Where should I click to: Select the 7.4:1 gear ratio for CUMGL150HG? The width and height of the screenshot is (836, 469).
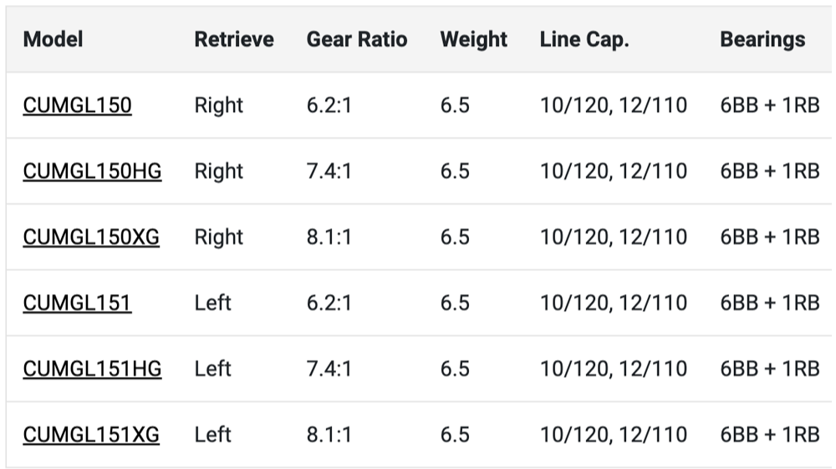[x=329, y=171]
